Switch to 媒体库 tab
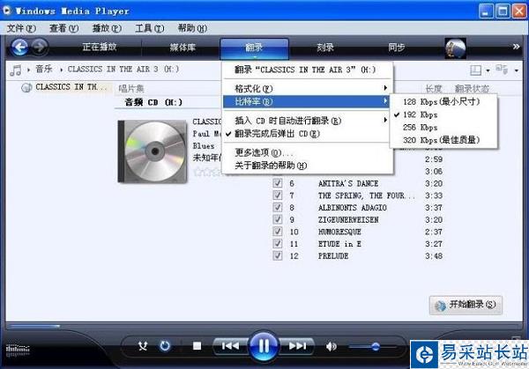 tap(183, 48)
